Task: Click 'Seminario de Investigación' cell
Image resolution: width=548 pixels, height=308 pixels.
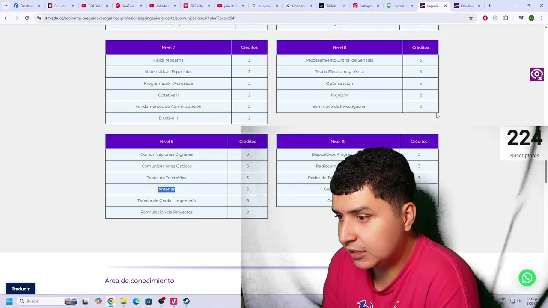Action: coord(340,107)
